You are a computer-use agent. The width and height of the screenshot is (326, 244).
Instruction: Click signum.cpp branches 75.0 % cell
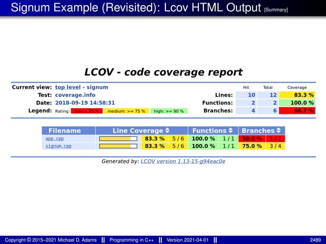252,146
